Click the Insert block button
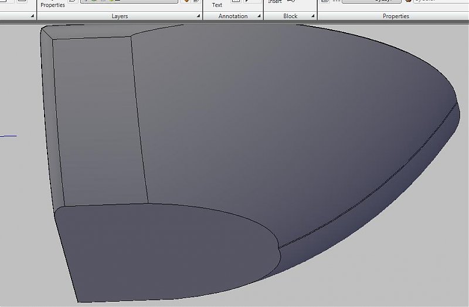Screen dimensions: 469x307 [274, 2]
